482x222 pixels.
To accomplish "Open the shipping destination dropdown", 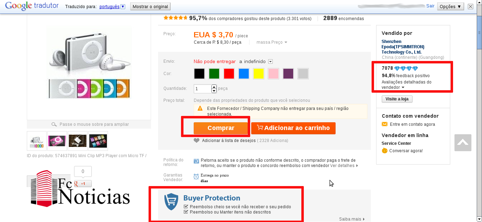I will pyautogui.click(x=270, y=62).
